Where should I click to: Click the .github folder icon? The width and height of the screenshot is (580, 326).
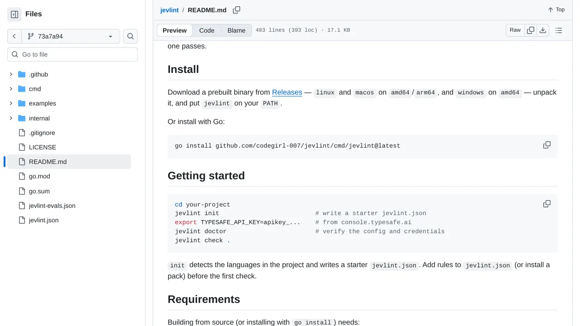(x=22, y=74)
